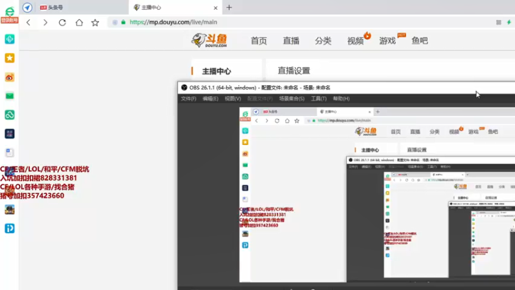The height and width of the screenshot is (290, 515).
Task: Open the white document sidebar icon
Action: [x=10, y=153]
